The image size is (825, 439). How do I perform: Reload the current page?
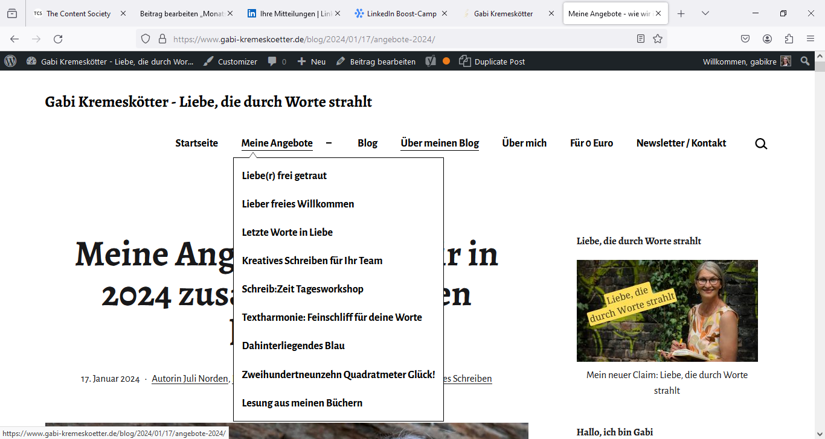[58, 39]
